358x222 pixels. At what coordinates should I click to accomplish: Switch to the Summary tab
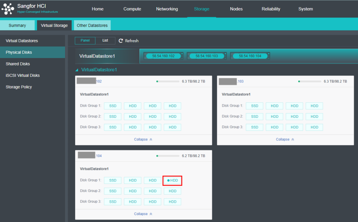(x=17, y=26)
